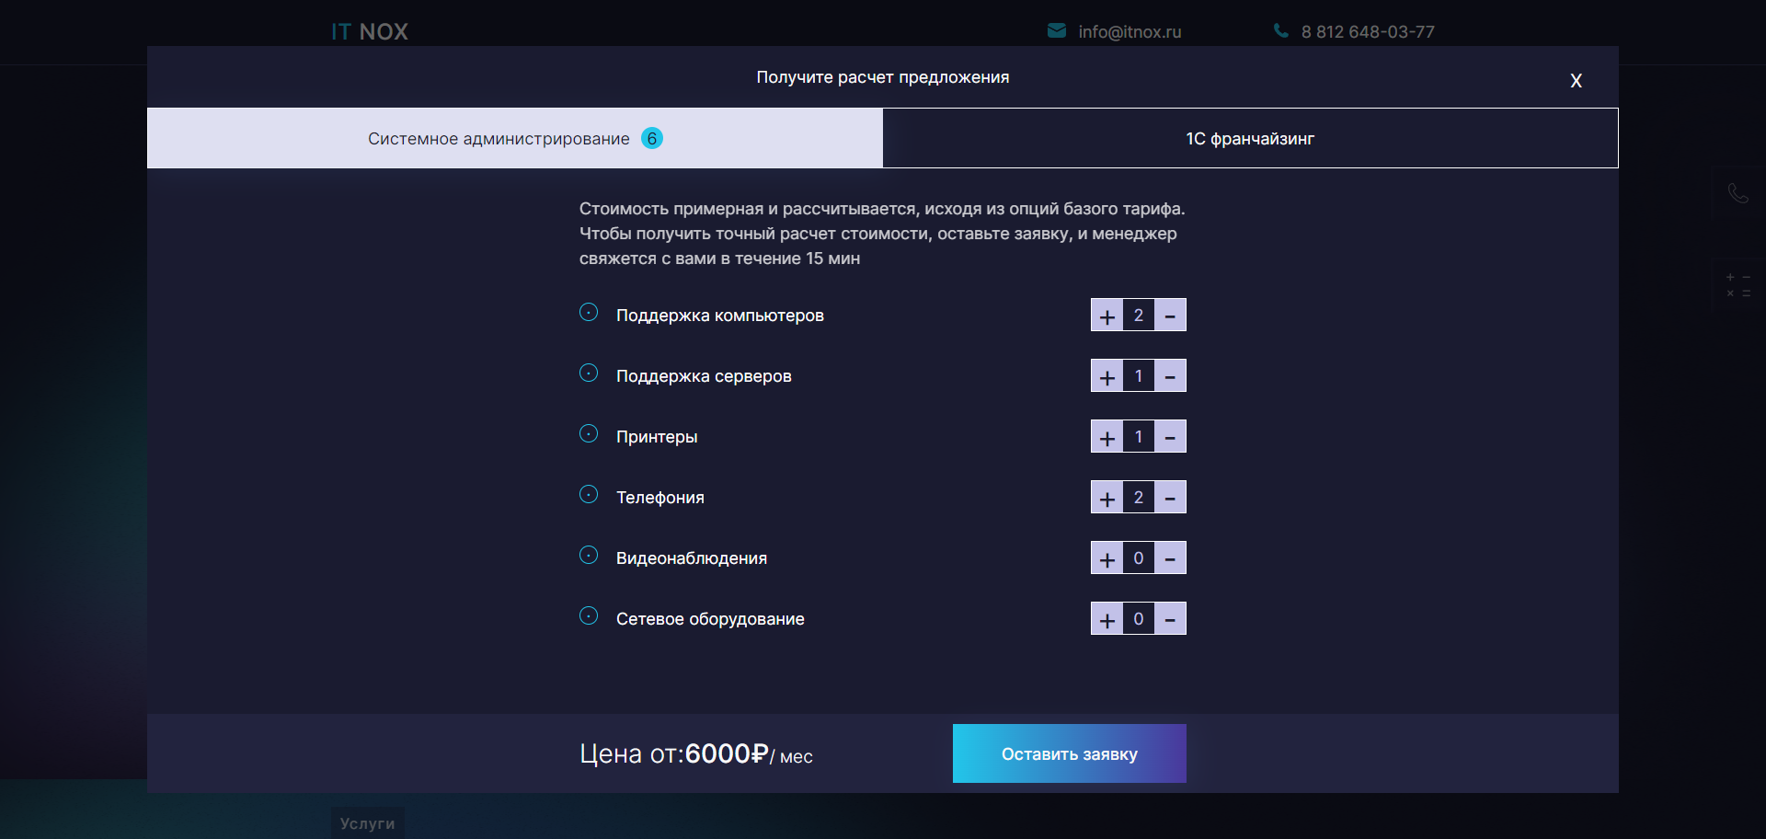1766x839 pixels.
Task: Increase Поддержка компьютеров count with plus
Action: pyautogui.click(x=1107, y=315)
